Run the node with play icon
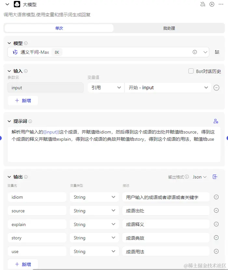Screen dimensions: 228x270 click(x=212, y=4)
